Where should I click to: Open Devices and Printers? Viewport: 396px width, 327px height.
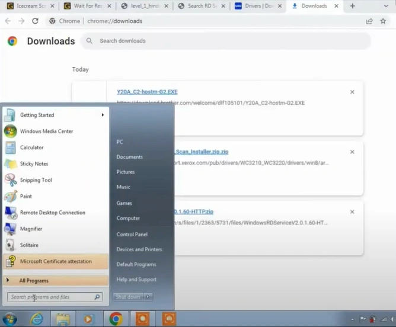[139, 249]
